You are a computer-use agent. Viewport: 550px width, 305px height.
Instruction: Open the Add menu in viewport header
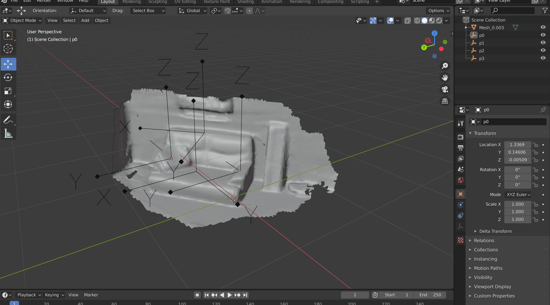85,20
